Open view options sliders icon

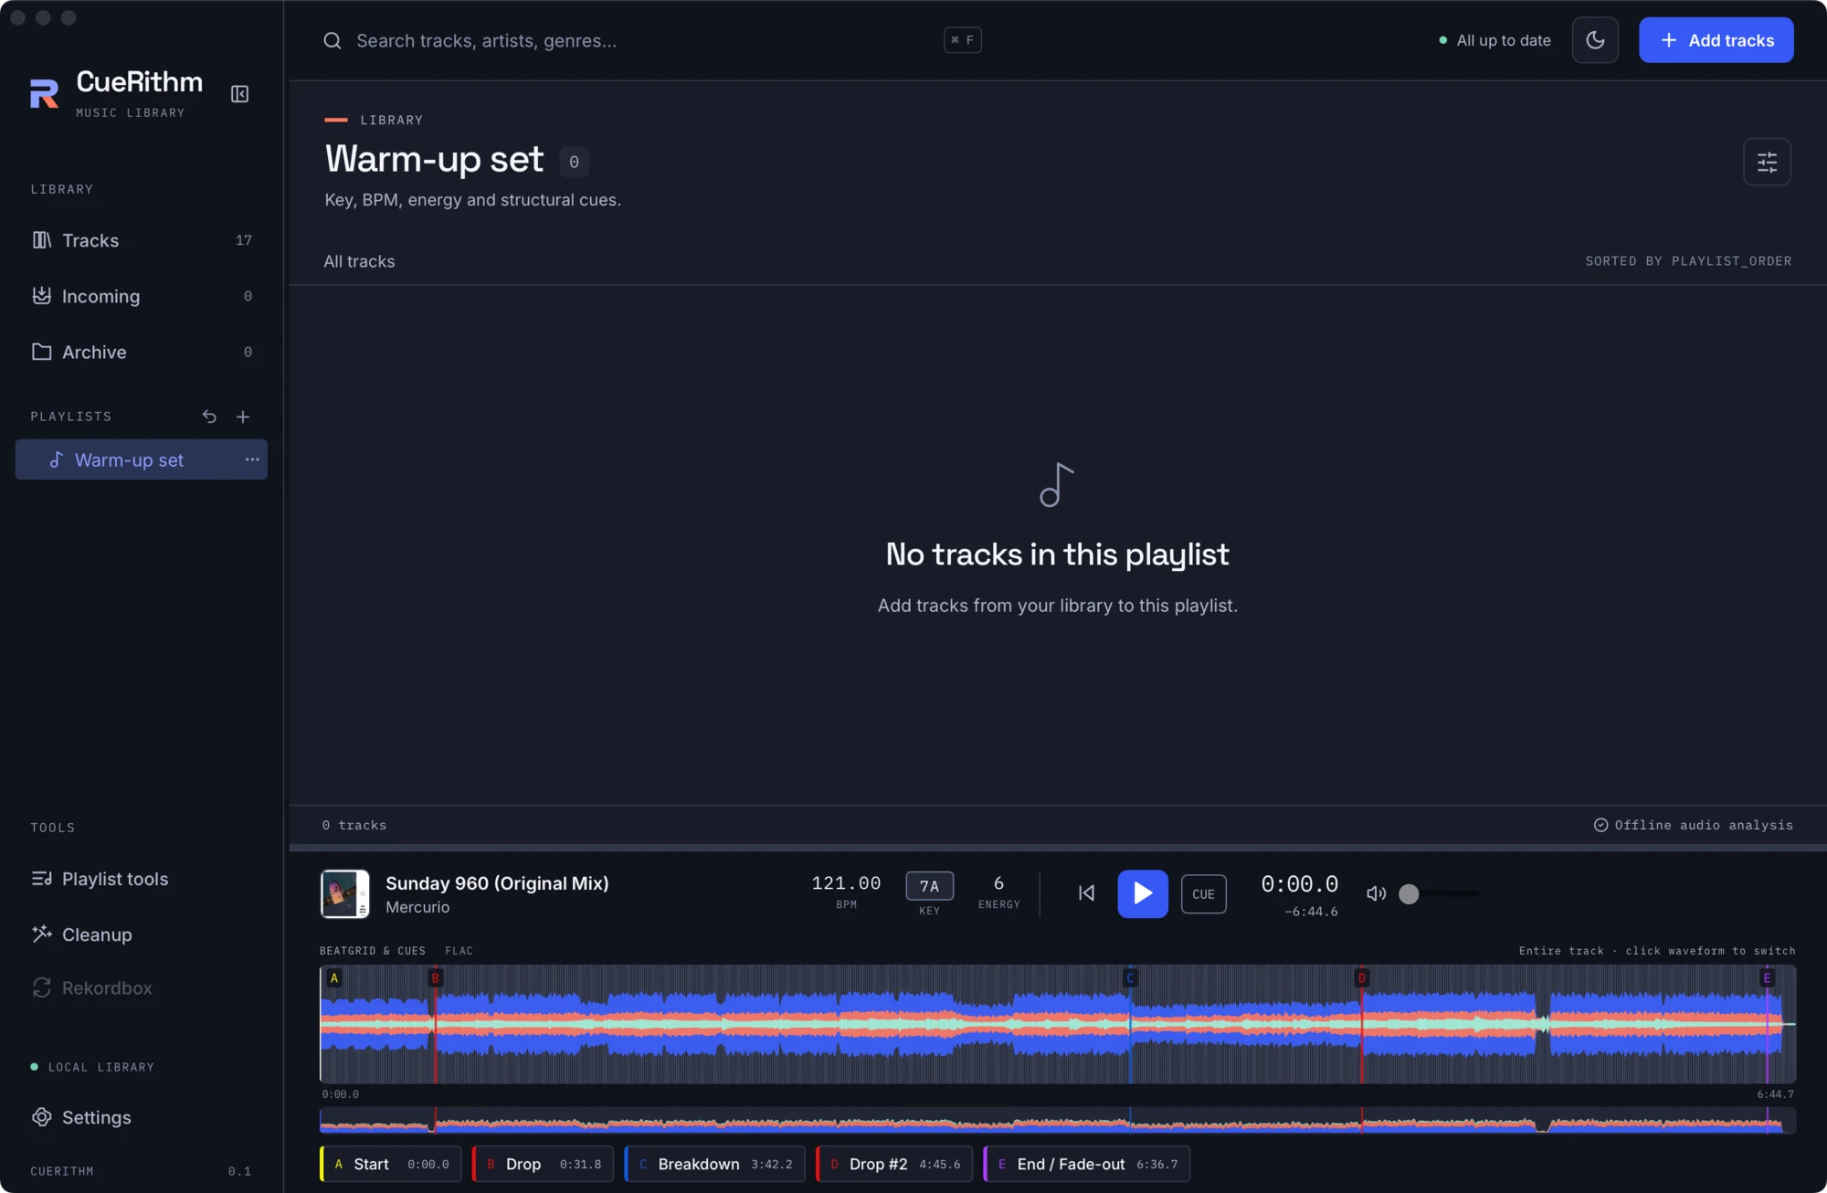coord(1767,162)
